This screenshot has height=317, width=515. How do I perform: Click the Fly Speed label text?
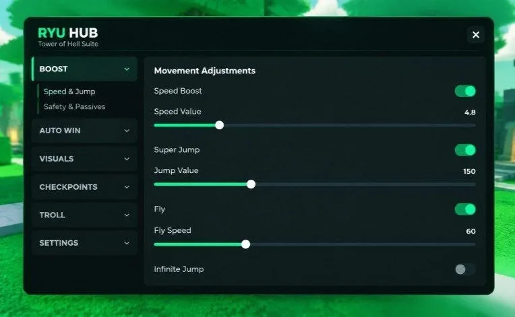pos(173,230)
